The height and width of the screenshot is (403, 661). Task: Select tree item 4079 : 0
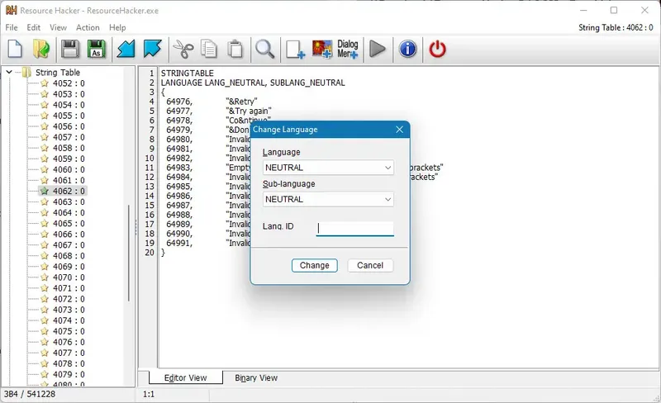pyautogui.click(x=69, y=374)
